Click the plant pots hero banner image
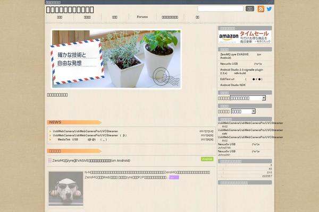This screenshot has height=212, width=319. pos(116,59)
